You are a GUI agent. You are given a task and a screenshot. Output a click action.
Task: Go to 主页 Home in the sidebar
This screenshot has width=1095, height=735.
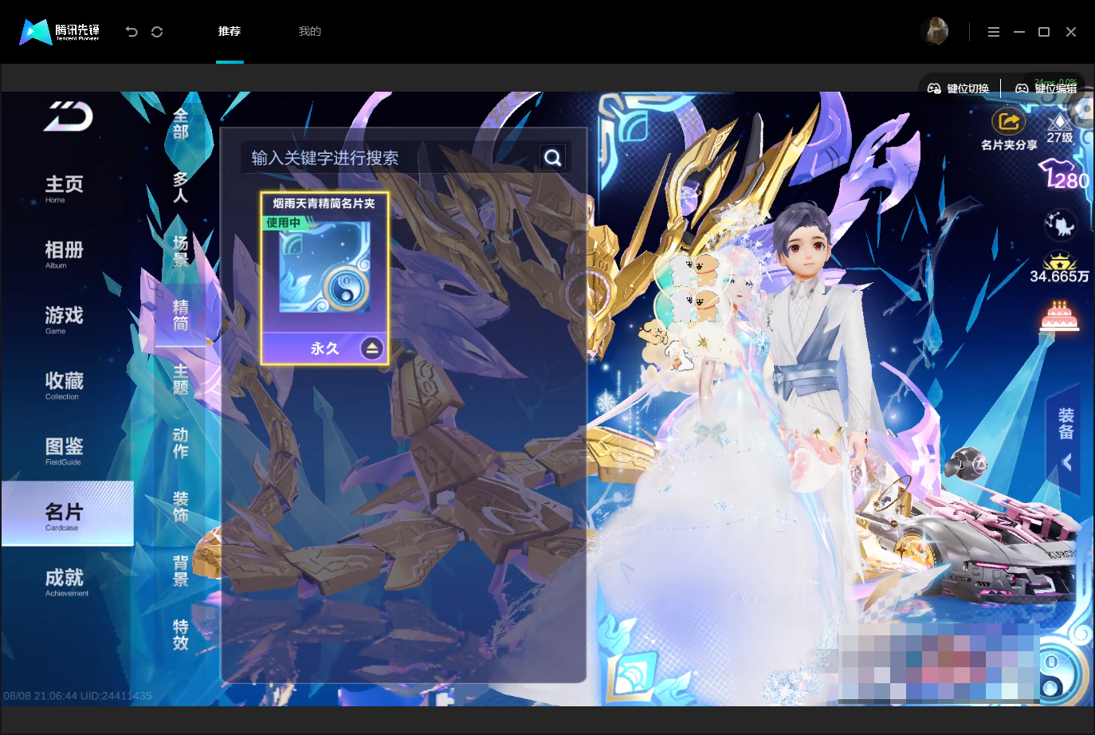point(65,189)
